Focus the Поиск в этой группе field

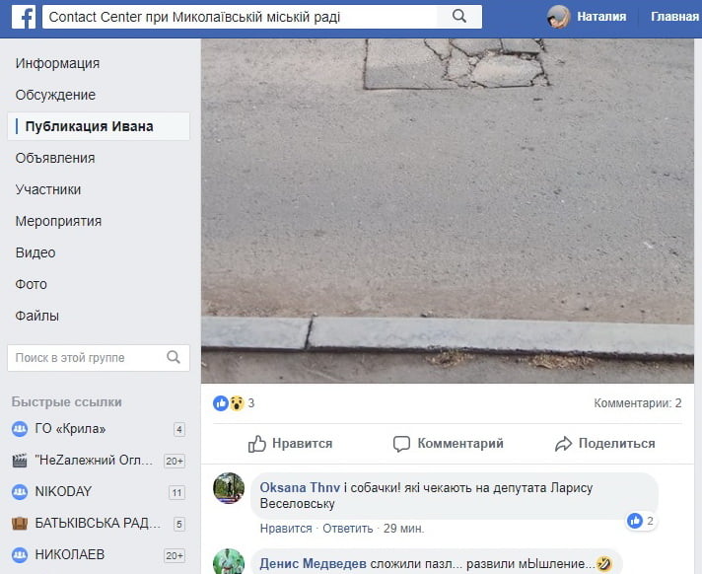click(x=87, y=357)
